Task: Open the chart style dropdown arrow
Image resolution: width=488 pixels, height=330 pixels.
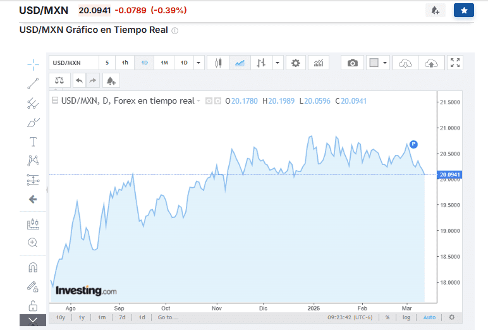Action: tap(278, 63)
